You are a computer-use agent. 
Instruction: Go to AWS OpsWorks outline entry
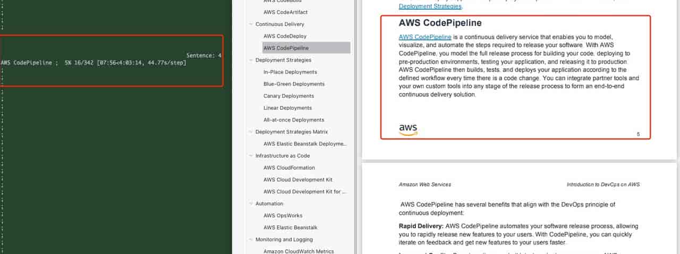[283, 216]
